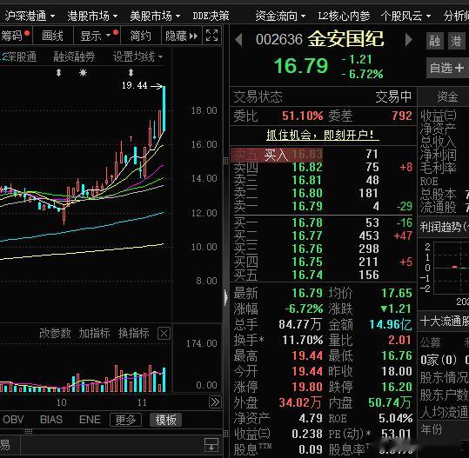Image resolution: width=469 pixels, height=458 pixels.
Task: Click the double-arrow chart scroll icon
Action: pyautogui.click(x=215, y=402)
